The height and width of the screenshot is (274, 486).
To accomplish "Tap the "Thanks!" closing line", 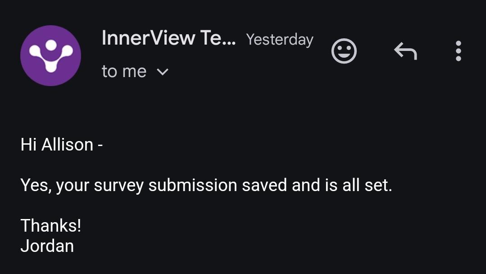I will point(51,225).
